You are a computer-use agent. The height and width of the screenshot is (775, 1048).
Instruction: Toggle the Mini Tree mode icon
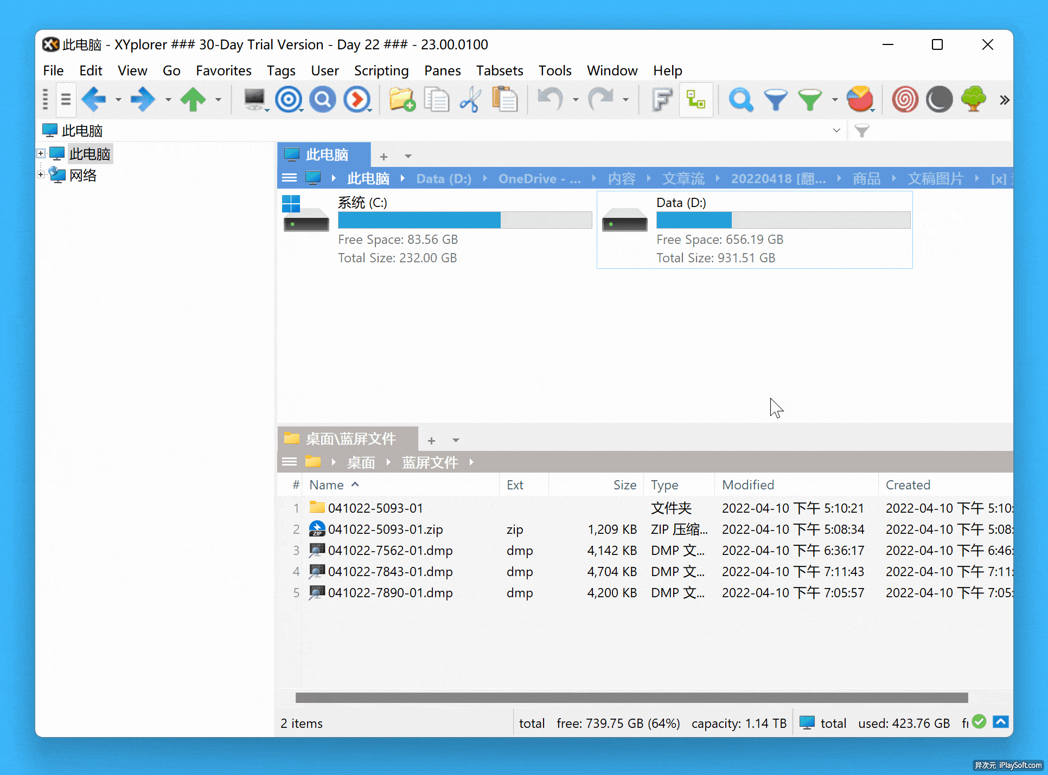pyautogui.click(x=696, y=100)
